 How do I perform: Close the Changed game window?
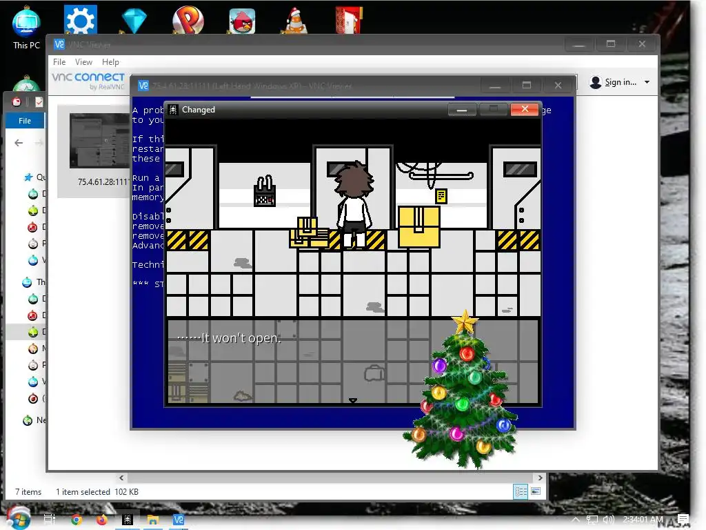[x=525, y=109]
